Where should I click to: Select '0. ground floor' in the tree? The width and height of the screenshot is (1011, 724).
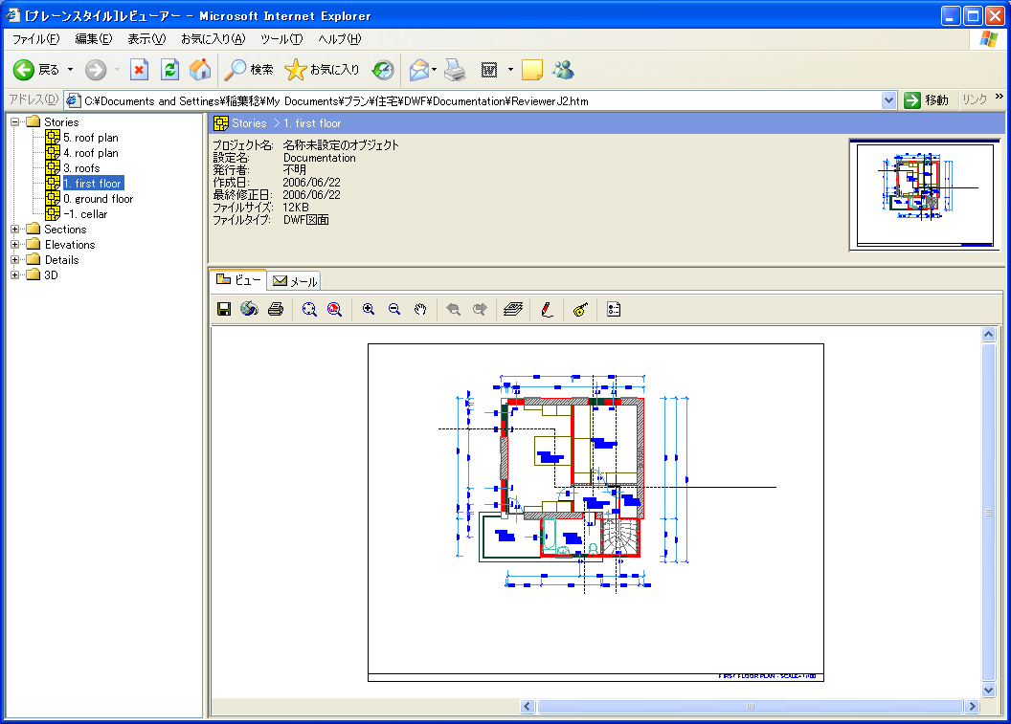98,199
